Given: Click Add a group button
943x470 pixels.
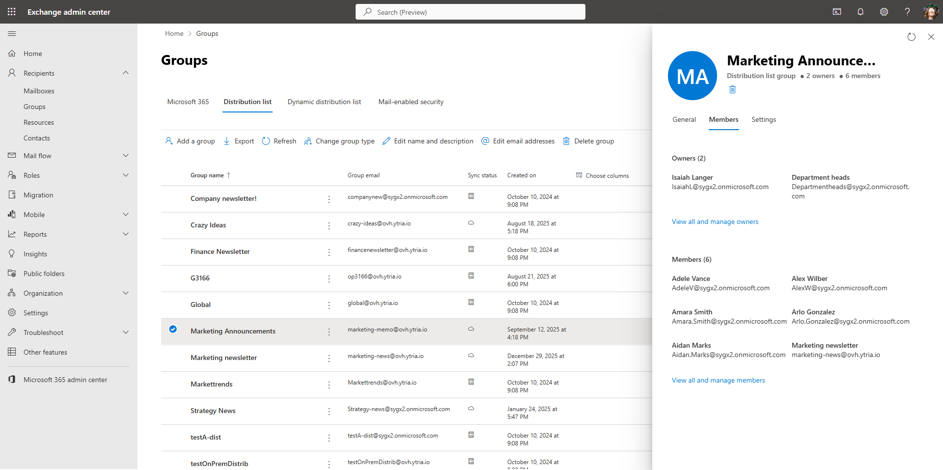Looking at the screenshot, I should (191, 141).
